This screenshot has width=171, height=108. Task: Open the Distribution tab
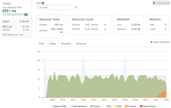pos(81,44)
